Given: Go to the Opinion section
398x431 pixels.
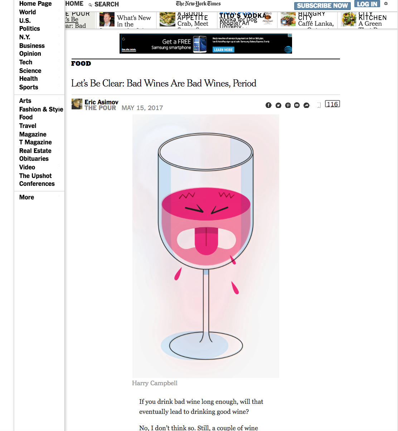Looking at the screenshot, I should (x=30, y=54).
